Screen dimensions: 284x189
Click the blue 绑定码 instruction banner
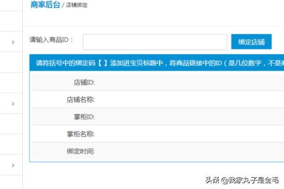[156, 63]
